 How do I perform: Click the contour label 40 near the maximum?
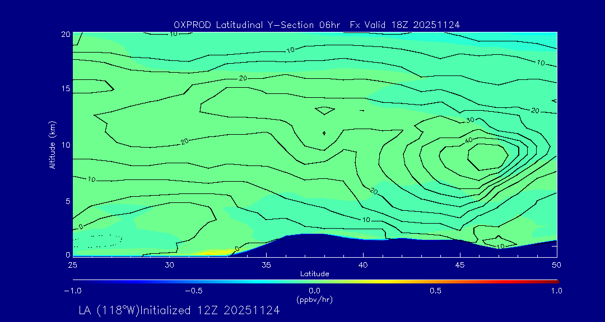(x=469, y=139)
